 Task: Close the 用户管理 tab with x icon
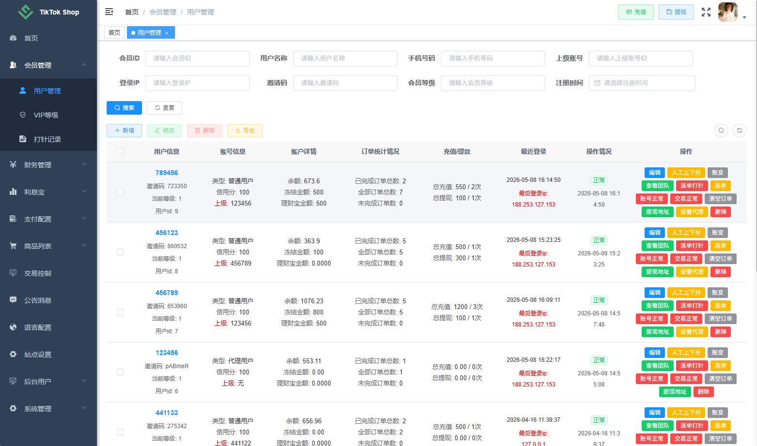click(167, 33)
